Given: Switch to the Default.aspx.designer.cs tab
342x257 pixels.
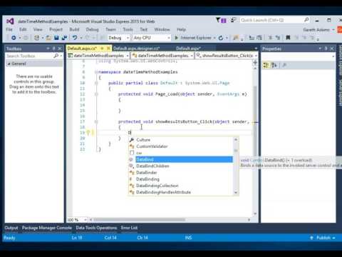Looking at the screenshot, I should click(136, 49).
